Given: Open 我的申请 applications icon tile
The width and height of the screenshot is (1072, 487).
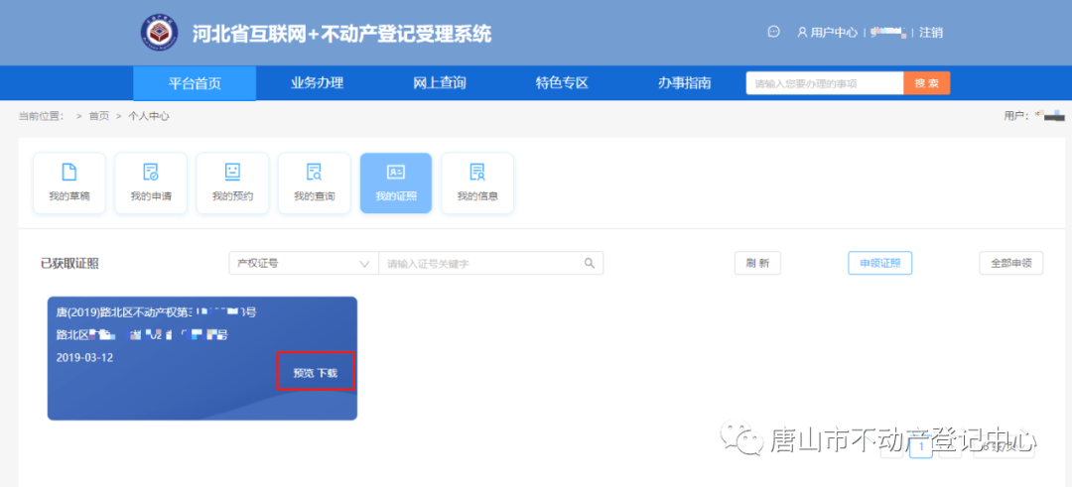Looking at the screenshot, I should (151, 183).
